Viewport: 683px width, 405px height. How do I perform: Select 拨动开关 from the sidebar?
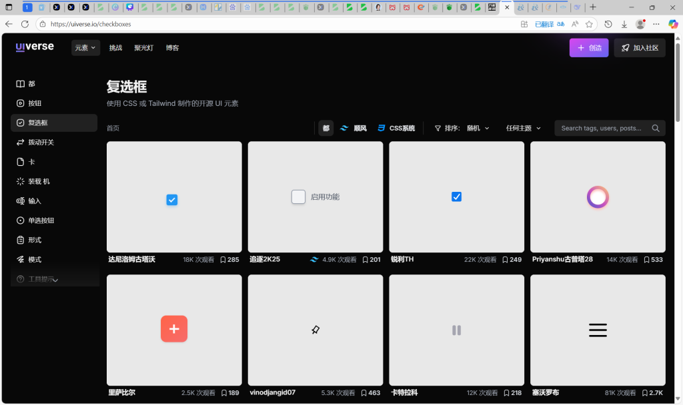tap(37, 142)
